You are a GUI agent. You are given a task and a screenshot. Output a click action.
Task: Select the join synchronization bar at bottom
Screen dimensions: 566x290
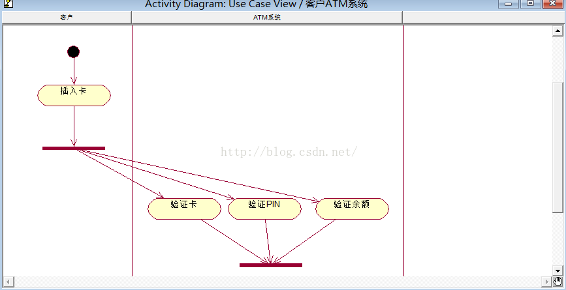pos(271,265)
